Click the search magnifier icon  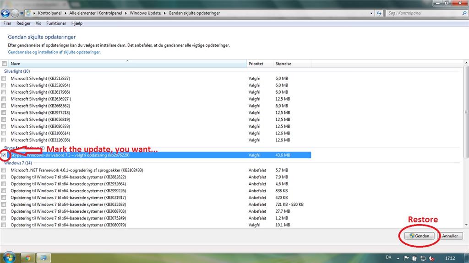(x=464, y=13)
